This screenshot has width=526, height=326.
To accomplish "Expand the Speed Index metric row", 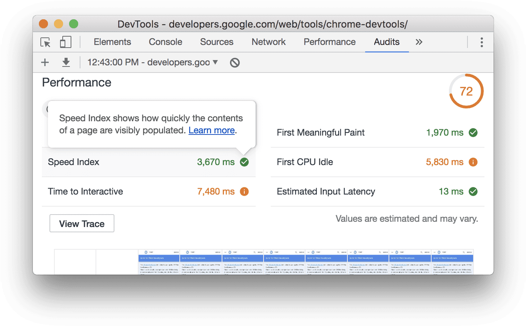I will click(149, 162).
